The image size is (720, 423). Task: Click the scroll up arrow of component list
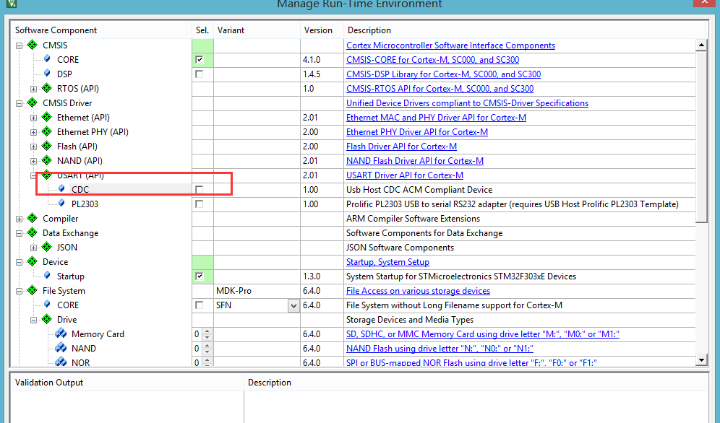click(x=701, y=45)
